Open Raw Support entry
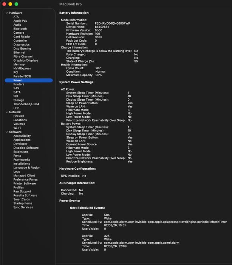This screenshot has width=232, height=265. 22,192
